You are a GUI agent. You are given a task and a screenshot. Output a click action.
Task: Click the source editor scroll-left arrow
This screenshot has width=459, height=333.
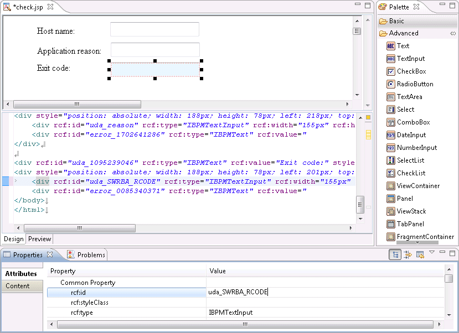18,228
